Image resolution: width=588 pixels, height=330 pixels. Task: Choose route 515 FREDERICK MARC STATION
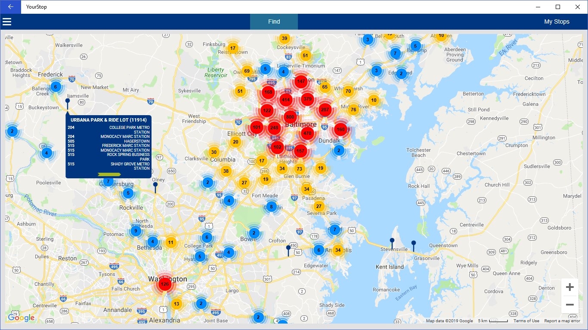108,146
